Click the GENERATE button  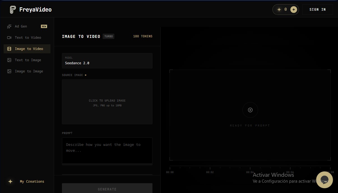(x=107, y=188)
